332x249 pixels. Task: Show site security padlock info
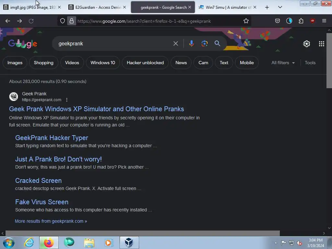point(72,21)
